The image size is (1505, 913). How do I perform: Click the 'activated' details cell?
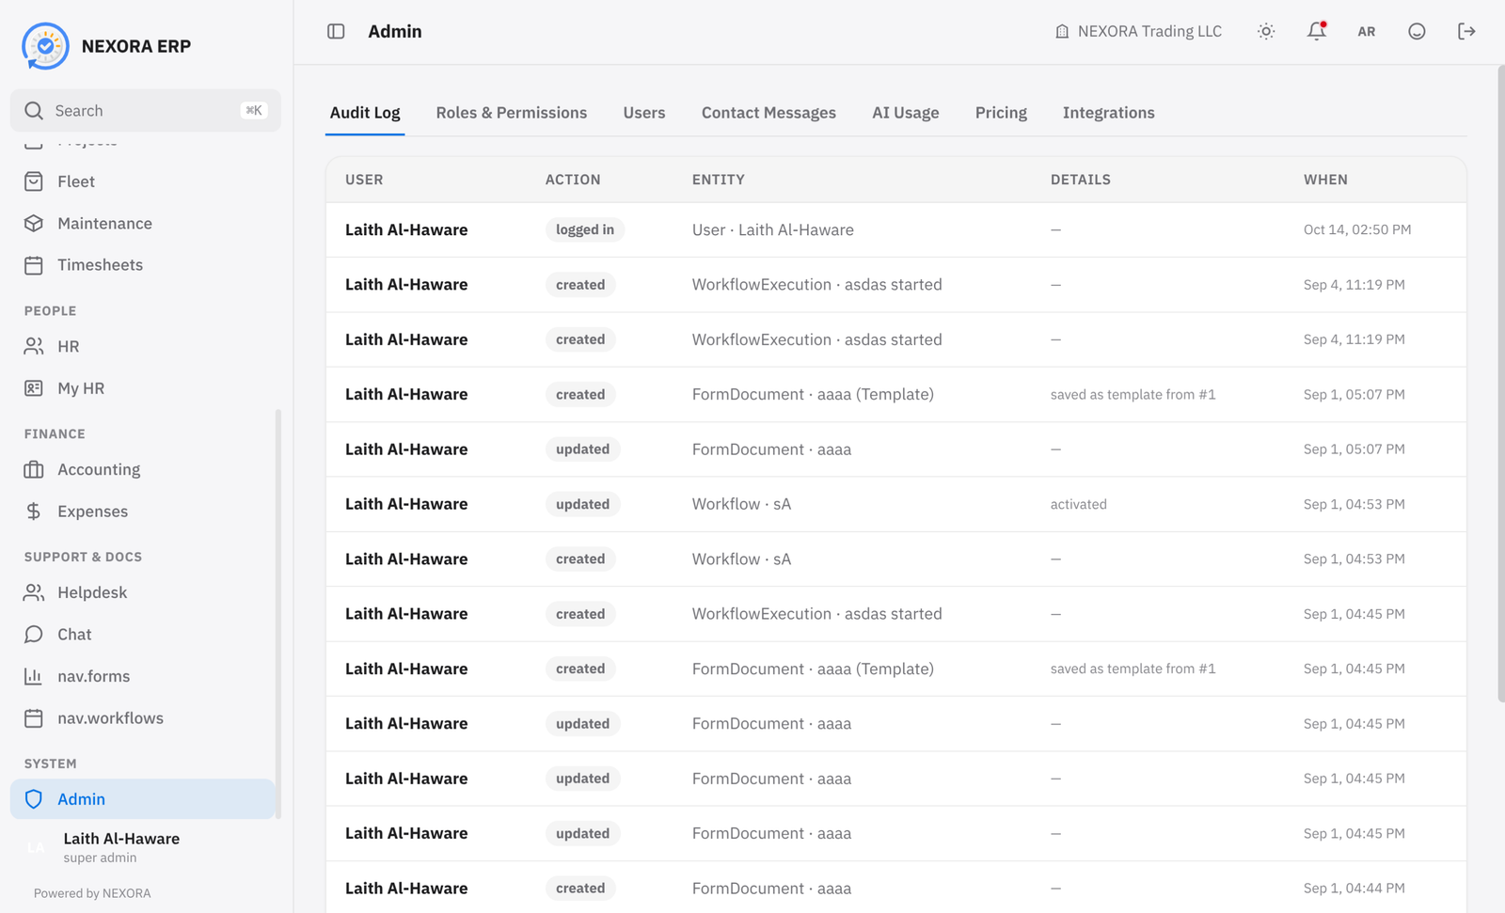1079,504
